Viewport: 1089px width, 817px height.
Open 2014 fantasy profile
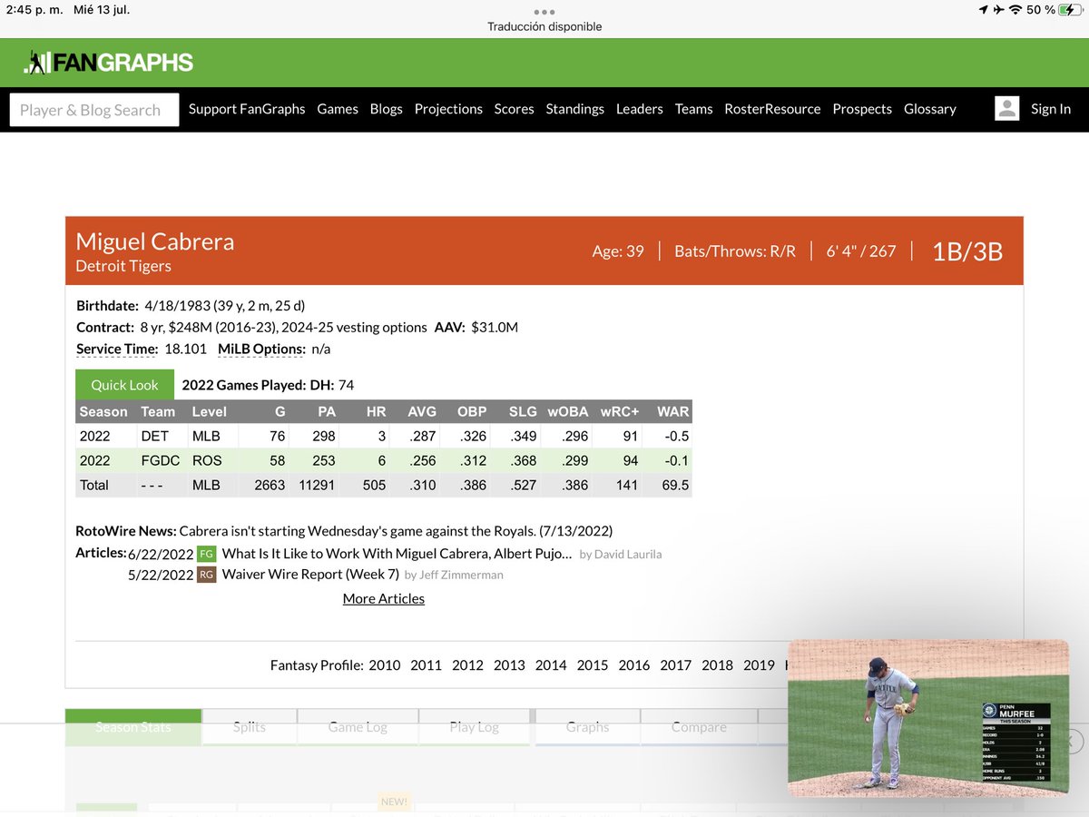tap(551, 665)
